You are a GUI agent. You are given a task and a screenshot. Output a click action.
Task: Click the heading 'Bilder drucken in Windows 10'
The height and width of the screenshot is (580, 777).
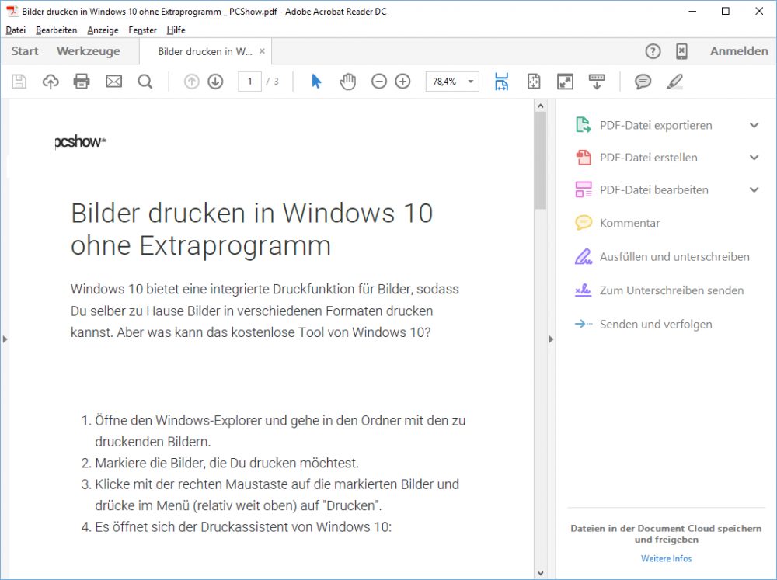pos(252,213)
